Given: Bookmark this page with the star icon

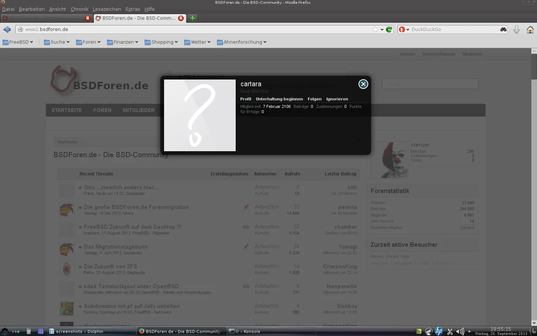Looking at the screenshot, I should tap(375, 29).
